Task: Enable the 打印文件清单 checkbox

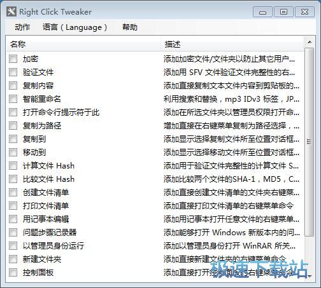Action: [13, 206]
